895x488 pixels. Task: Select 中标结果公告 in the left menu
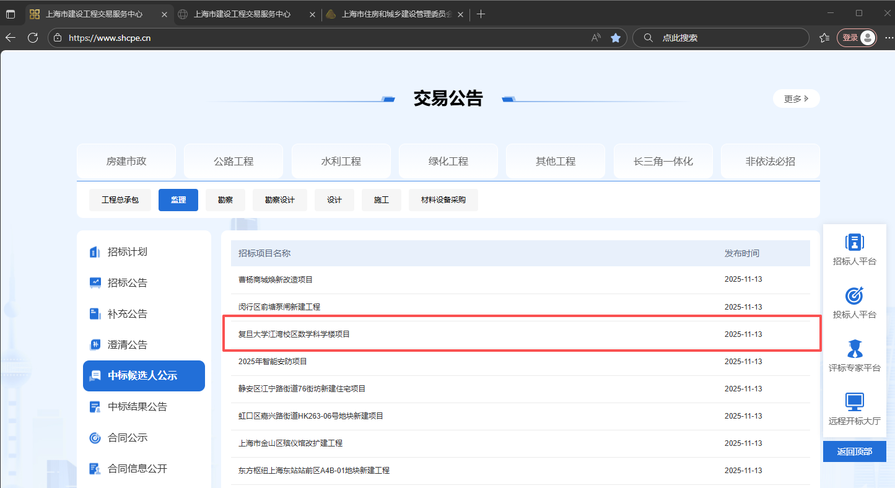coord(137,407)
